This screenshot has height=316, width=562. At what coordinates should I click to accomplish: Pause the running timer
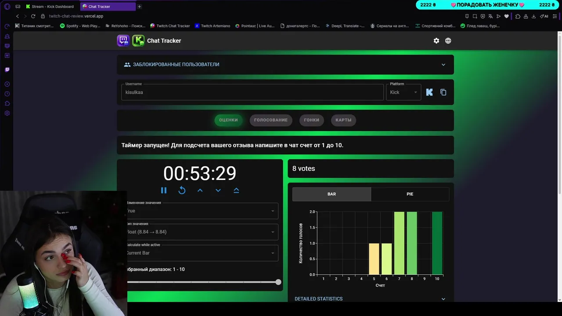[x=164, y=190]
